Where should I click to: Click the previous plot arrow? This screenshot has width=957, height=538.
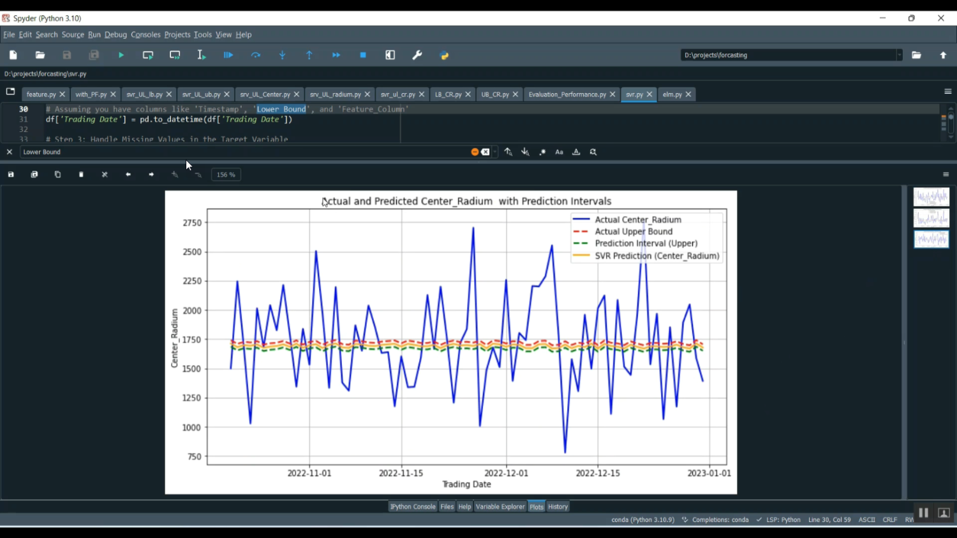pos(128,174)
